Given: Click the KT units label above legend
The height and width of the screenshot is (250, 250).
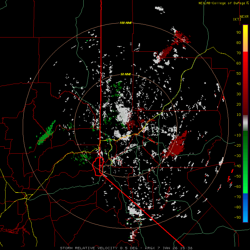Looking at the screenshot, I should 237,19.
